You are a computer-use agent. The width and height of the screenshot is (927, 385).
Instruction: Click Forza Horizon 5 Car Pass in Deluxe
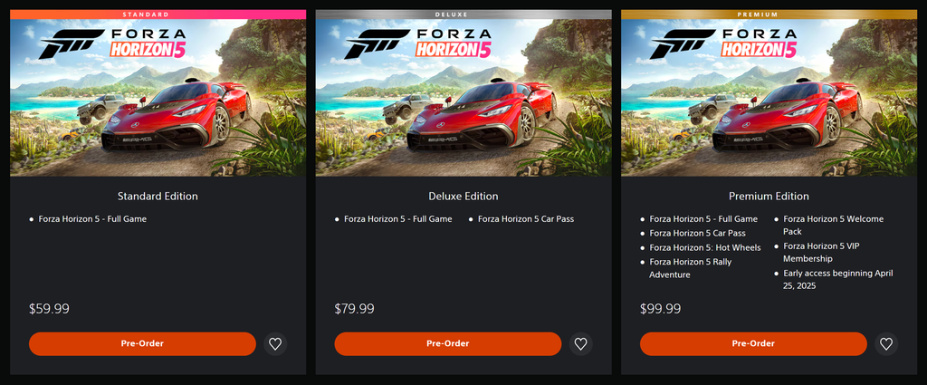pyautogui.click(x=526, y=219)
